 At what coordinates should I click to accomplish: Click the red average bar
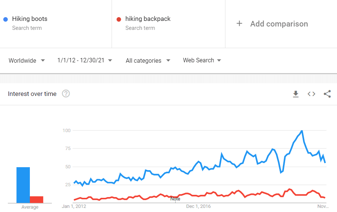click(37, 200)
